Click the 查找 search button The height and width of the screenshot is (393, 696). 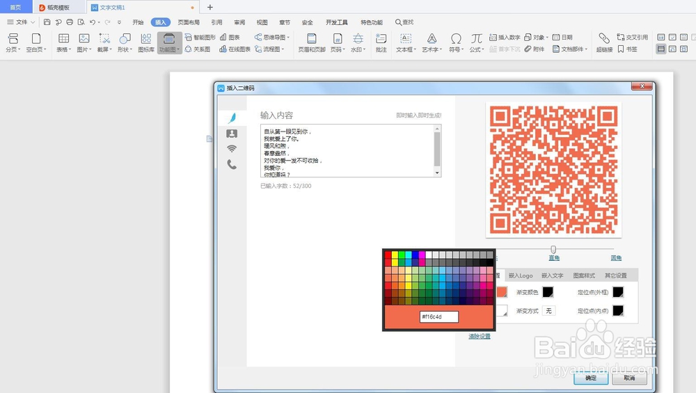(x=404, y=22)
